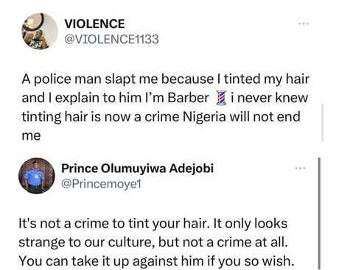Screen dimensions: 339x270
Task: Open more options on VIOLENCE tweet
Action: pyautogui.click(x=304, y=24)
